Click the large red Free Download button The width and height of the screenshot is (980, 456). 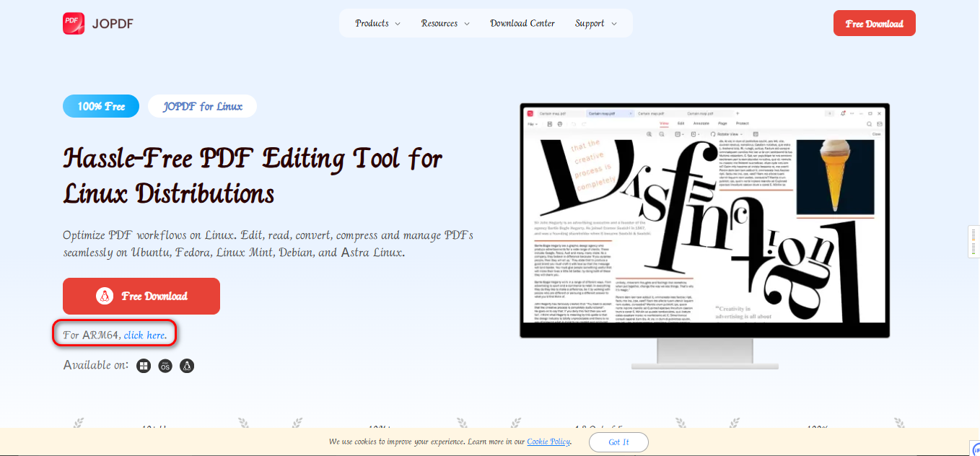[x=141, y=296]
